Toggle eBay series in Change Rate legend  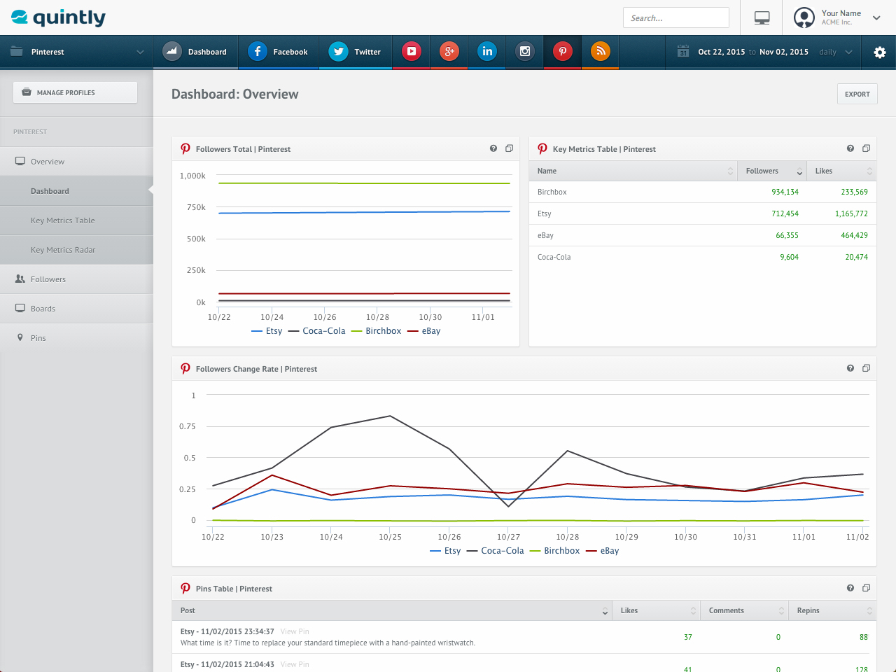click(602, 551)
